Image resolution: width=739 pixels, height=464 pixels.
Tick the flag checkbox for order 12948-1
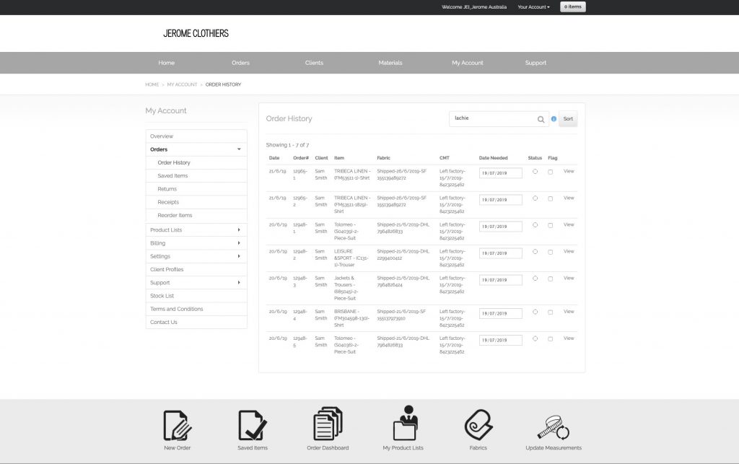coord(551,225)
